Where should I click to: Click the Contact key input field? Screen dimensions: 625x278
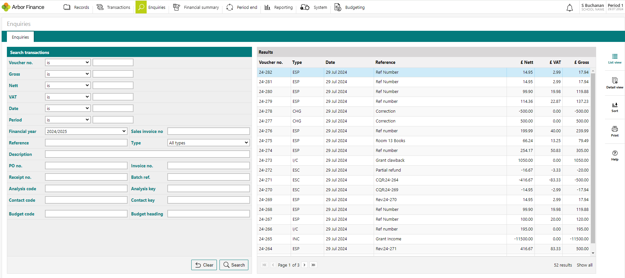tap(208, 200)
